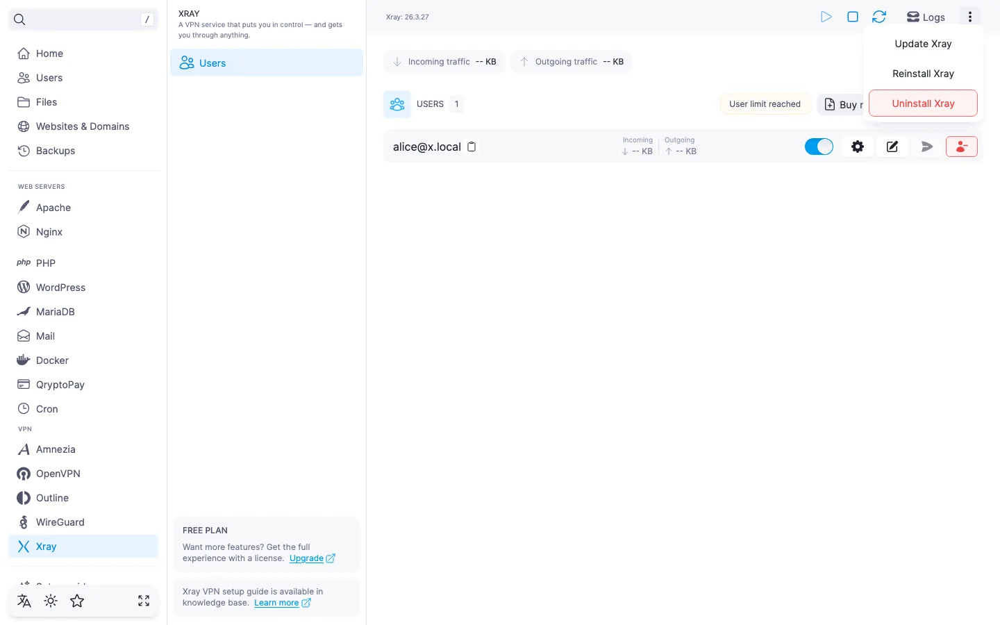Open the OpenVPN page
The height and width of the screenshot is (625, 1000).
pos(83,474)
